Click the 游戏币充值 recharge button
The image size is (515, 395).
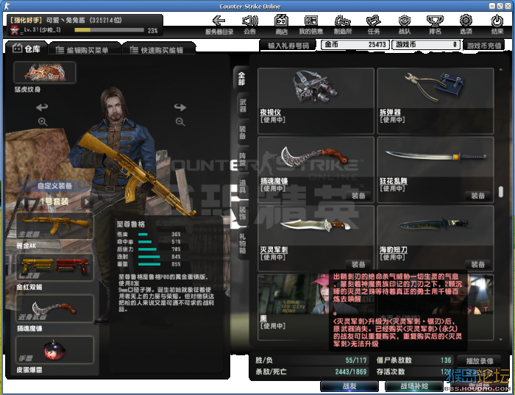tap(484, 46)
